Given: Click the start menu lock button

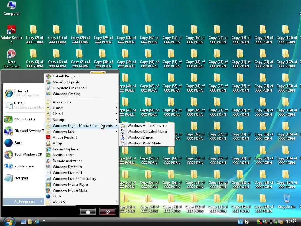Looking at the screenshot, I should 88,212.
